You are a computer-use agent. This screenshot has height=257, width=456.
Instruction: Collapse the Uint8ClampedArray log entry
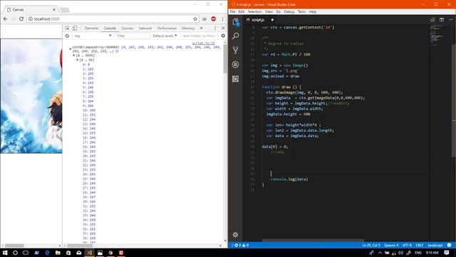70,49
